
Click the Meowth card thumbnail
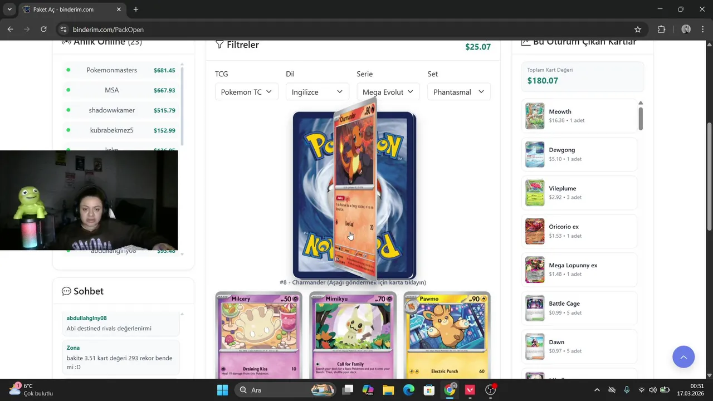[x=535, y=116]
